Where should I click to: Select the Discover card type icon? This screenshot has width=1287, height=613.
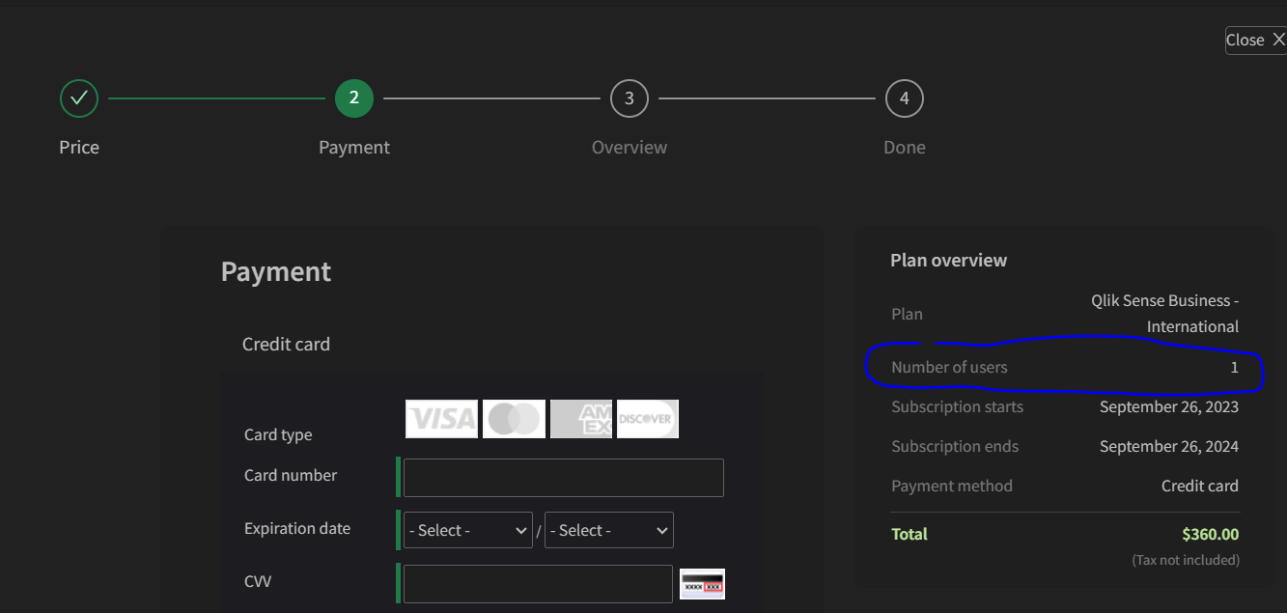647,418
